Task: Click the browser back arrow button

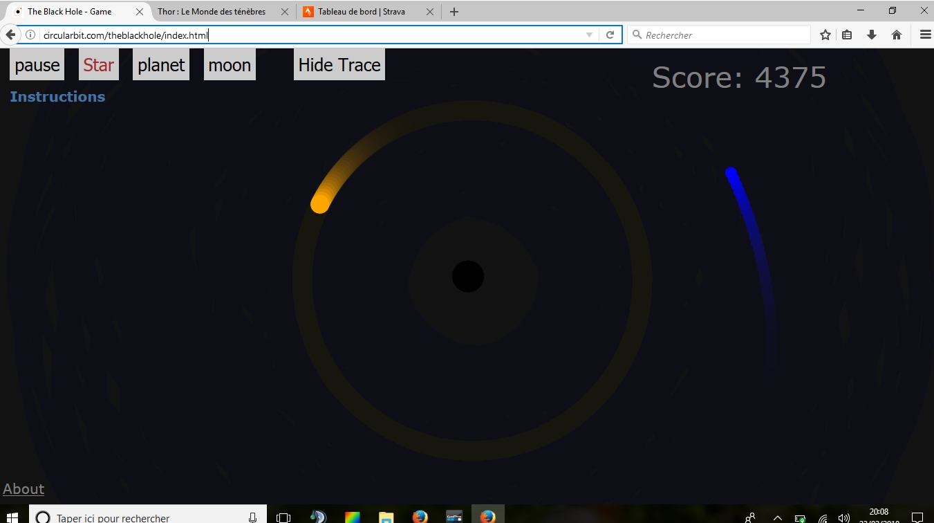Action: click(x=10, y=35)
